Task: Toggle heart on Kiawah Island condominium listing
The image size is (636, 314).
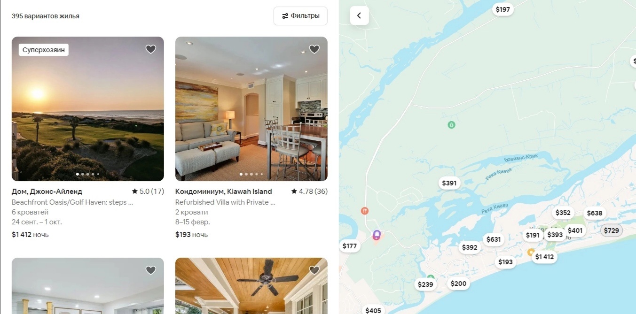Action: pos(314,49)
